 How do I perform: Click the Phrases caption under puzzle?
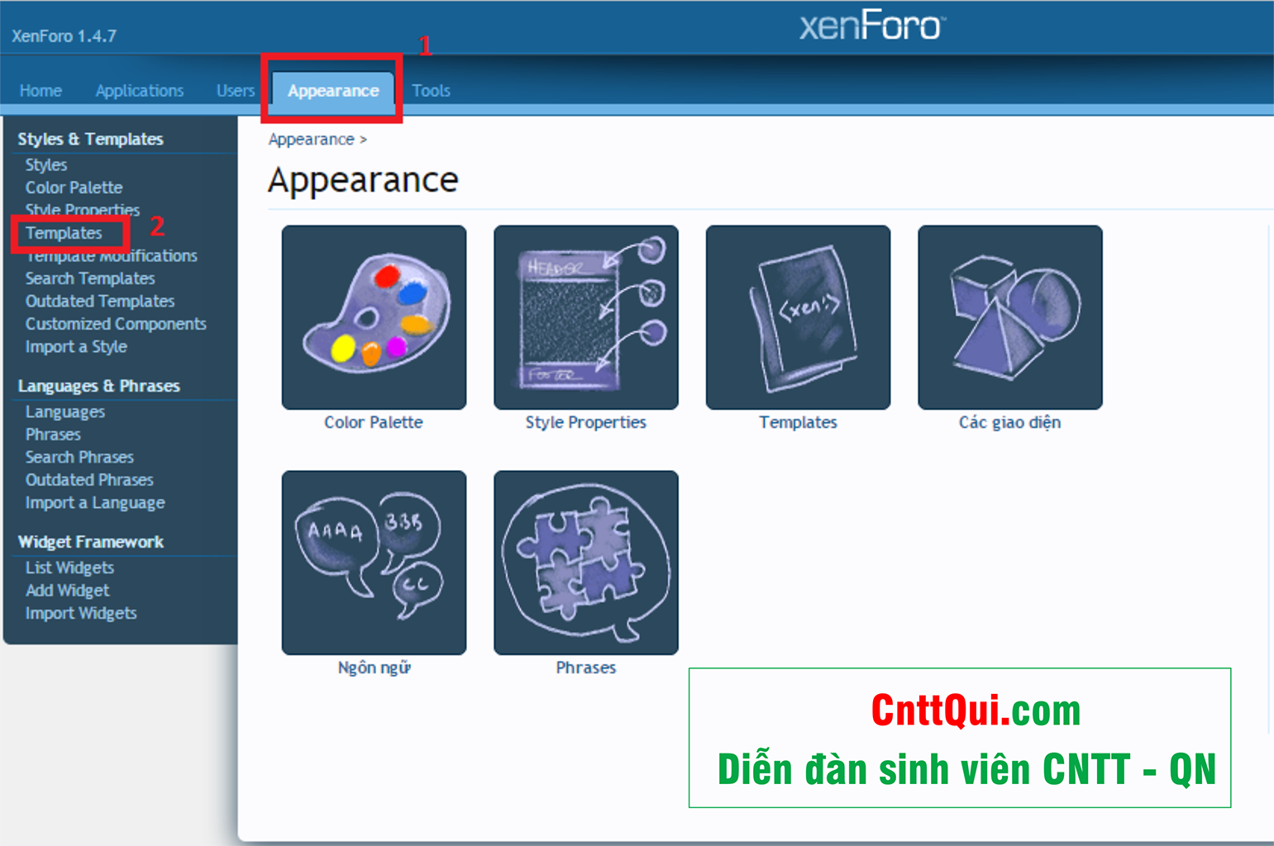point(586,668)
